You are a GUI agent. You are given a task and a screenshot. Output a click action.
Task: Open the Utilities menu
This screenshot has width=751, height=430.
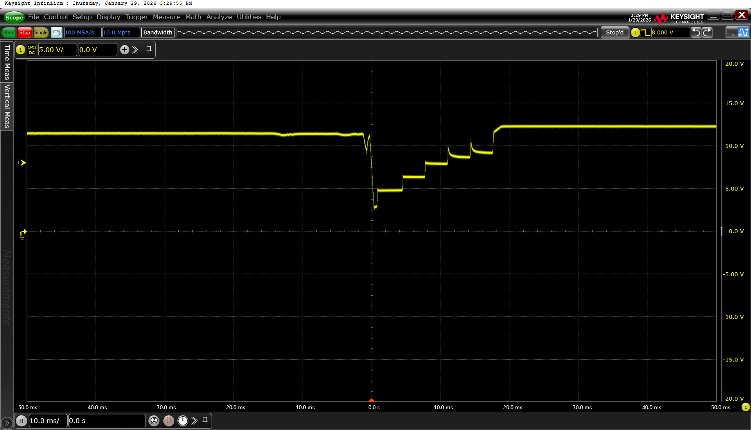click(249, 17)
